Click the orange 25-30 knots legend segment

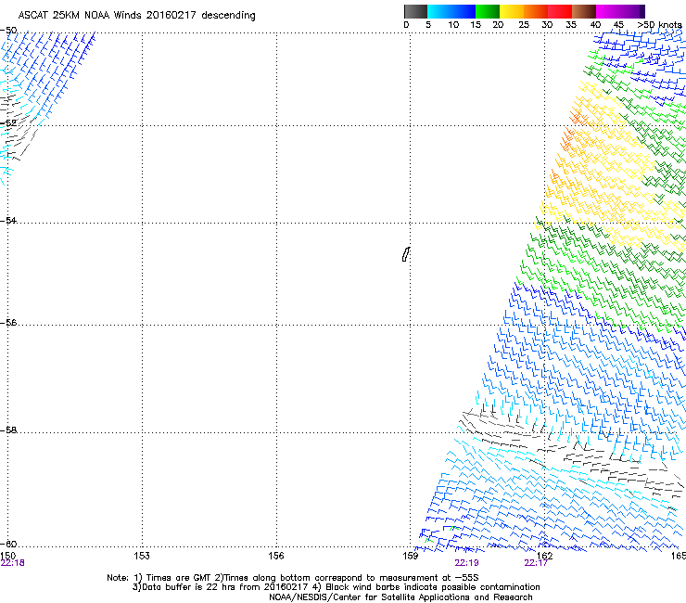(x=536, y=11)
